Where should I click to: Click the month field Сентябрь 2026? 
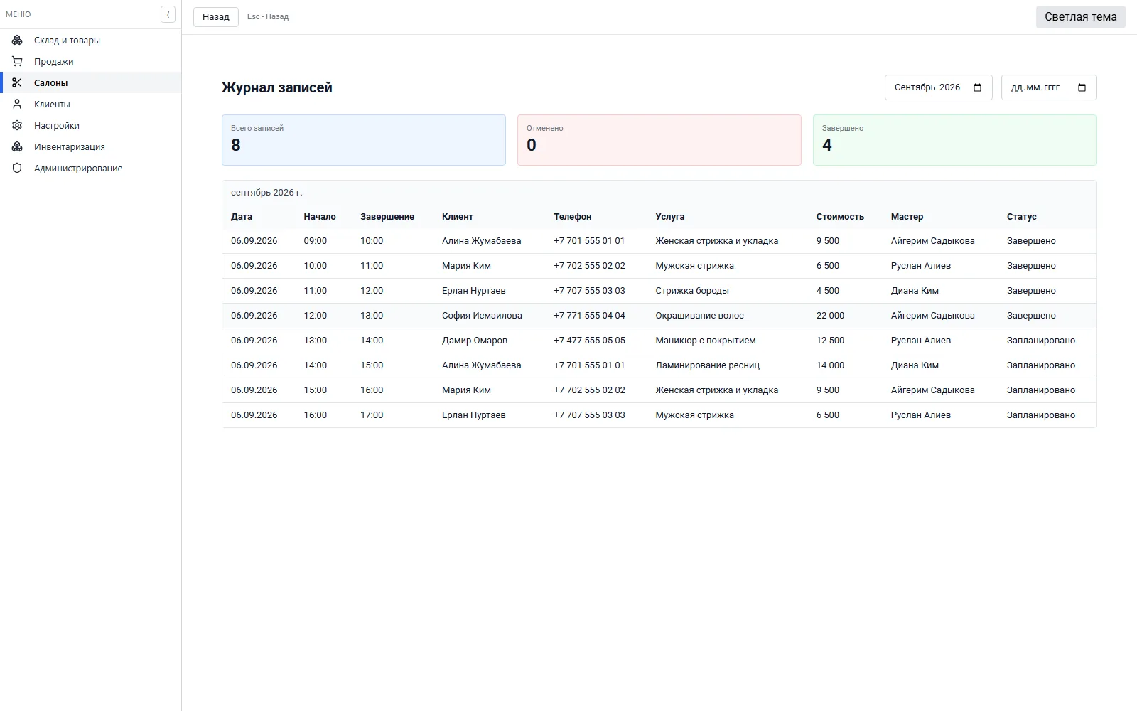click(938, 87)
